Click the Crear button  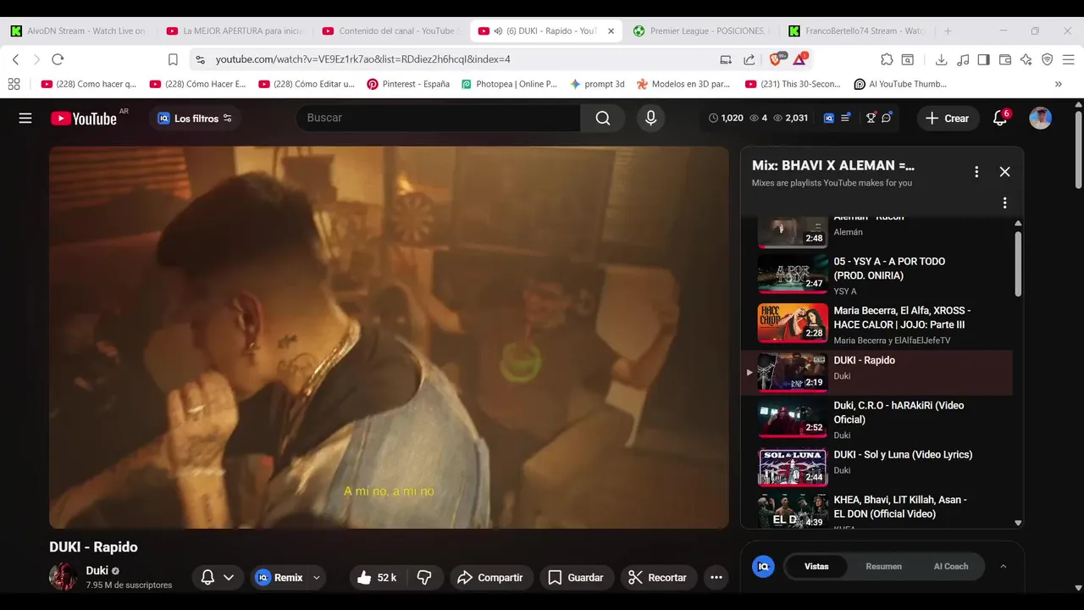(x=948, y=119)
